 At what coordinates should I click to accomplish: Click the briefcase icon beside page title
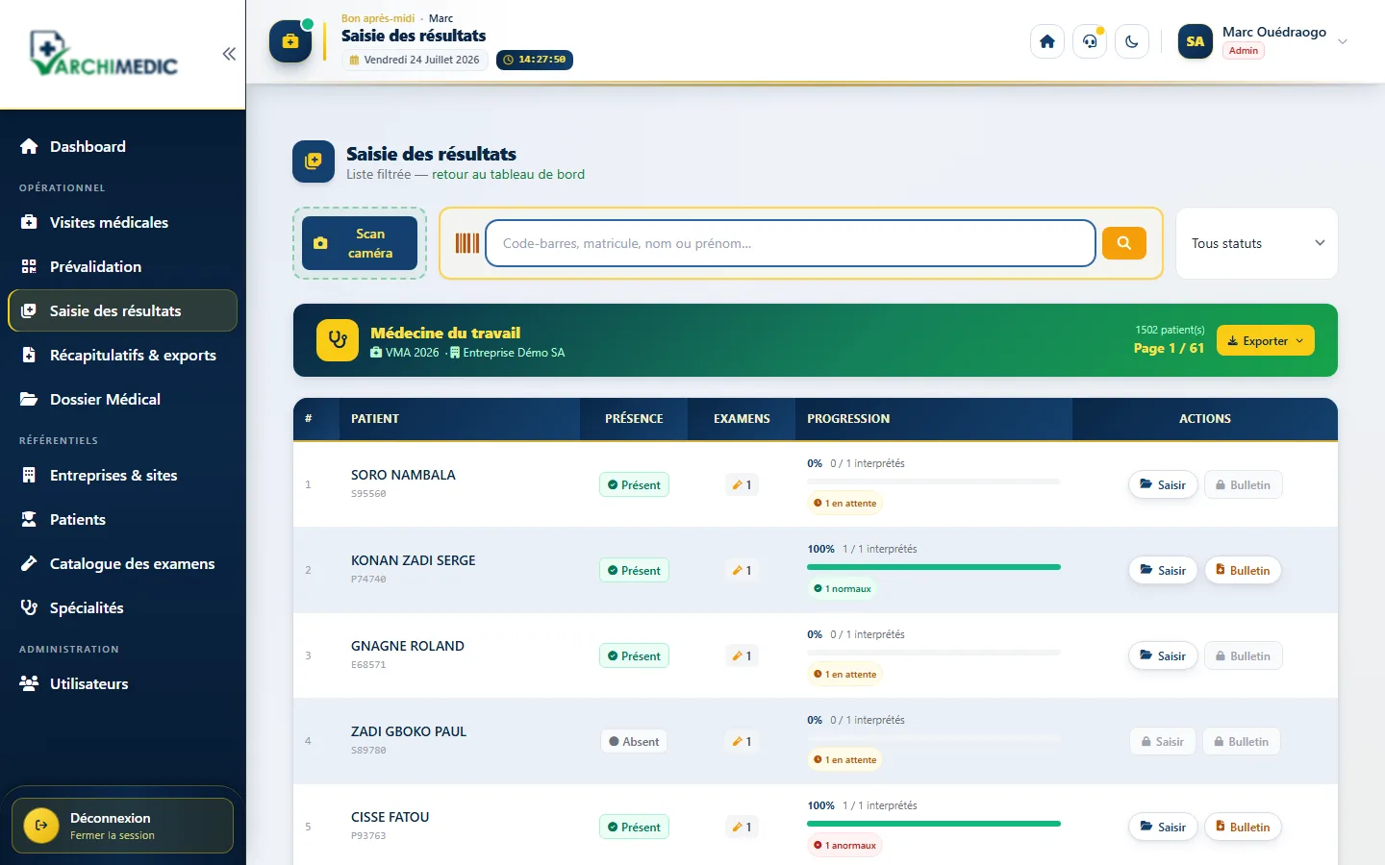coord(290,41)
